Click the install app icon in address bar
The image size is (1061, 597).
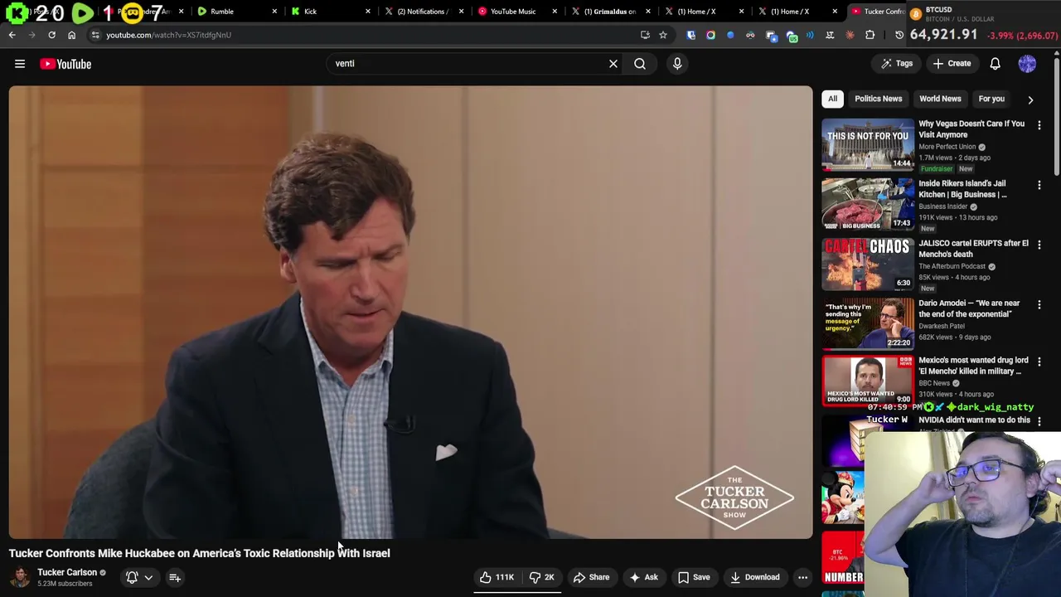coord(645,35)
